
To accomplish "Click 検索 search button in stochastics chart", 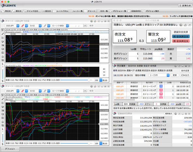I will coord(91,26).
